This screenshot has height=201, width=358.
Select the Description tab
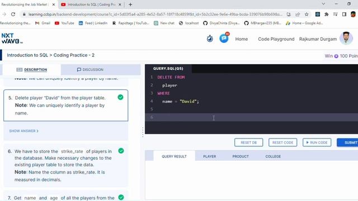pos(32,69)
